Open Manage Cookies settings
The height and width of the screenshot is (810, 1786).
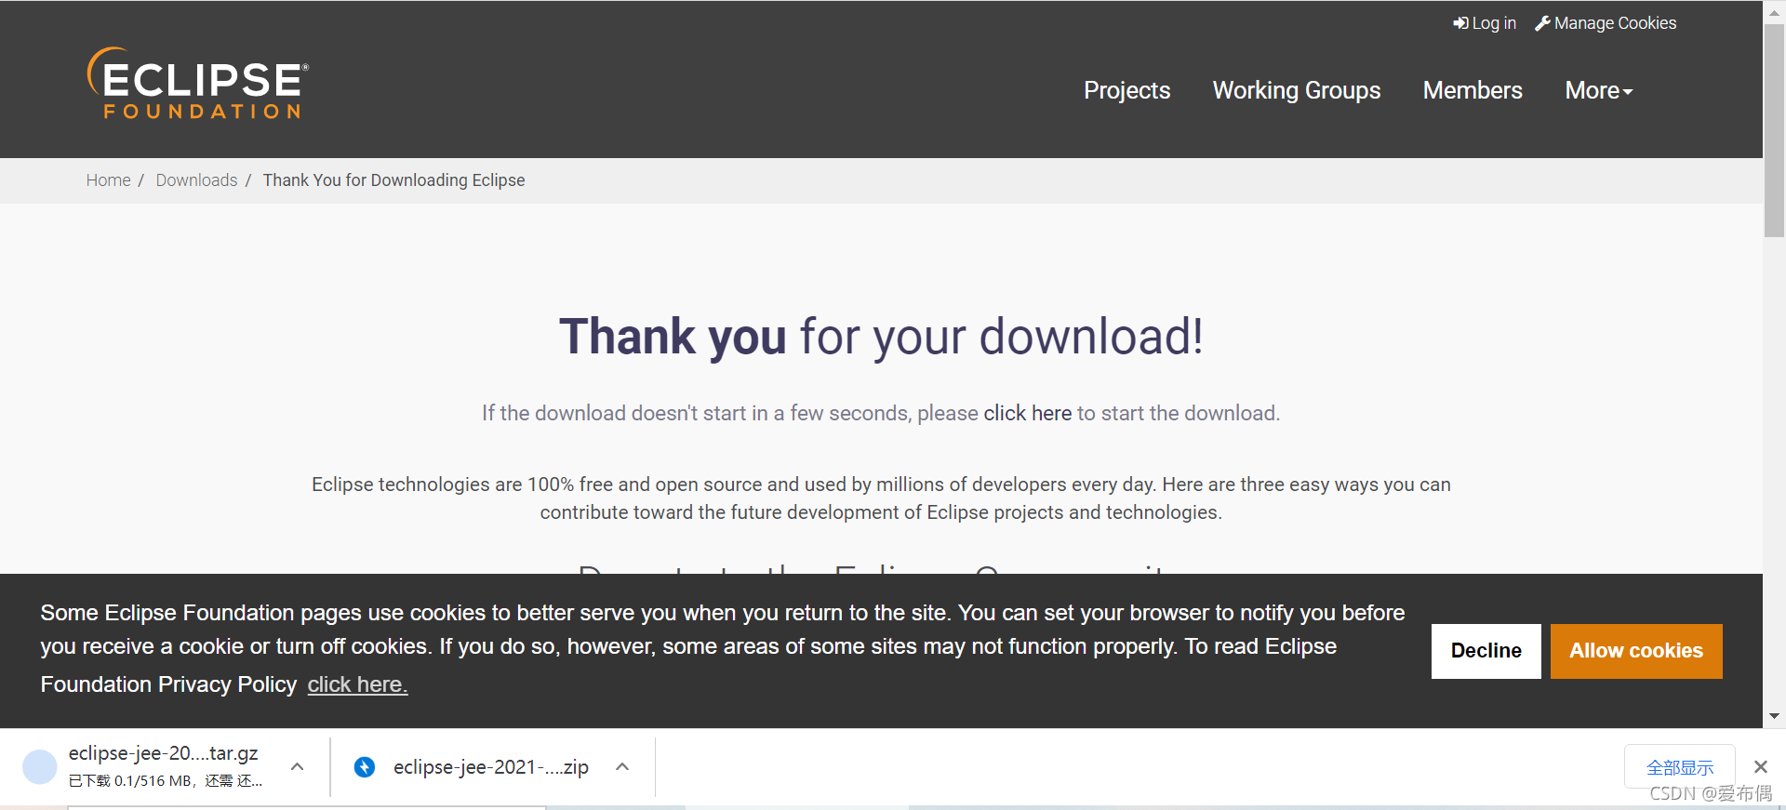tap(1606, 23)
